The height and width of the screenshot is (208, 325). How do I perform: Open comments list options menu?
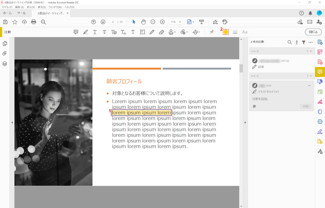coord(310,42)
